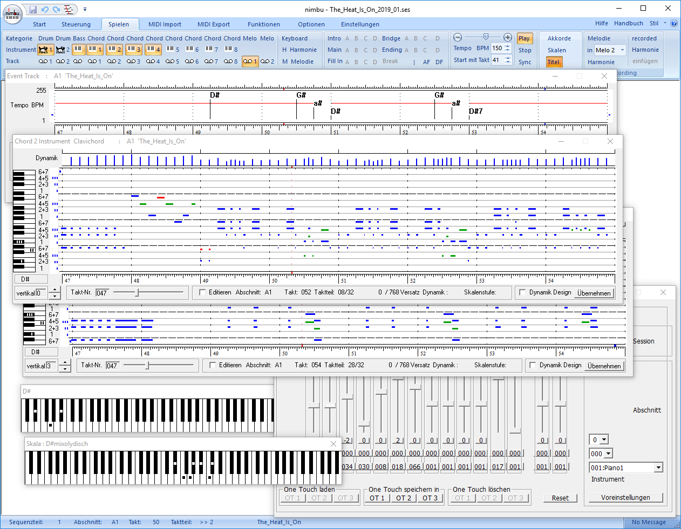This screenshot has height=529, width=681.
Task: Save the session with the floppy disk icon
Action: tap(33, 9)
